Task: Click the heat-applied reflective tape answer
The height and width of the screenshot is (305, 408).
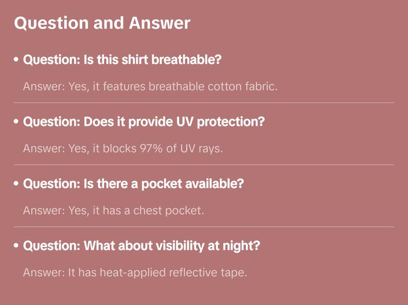Action: point(135,272)
